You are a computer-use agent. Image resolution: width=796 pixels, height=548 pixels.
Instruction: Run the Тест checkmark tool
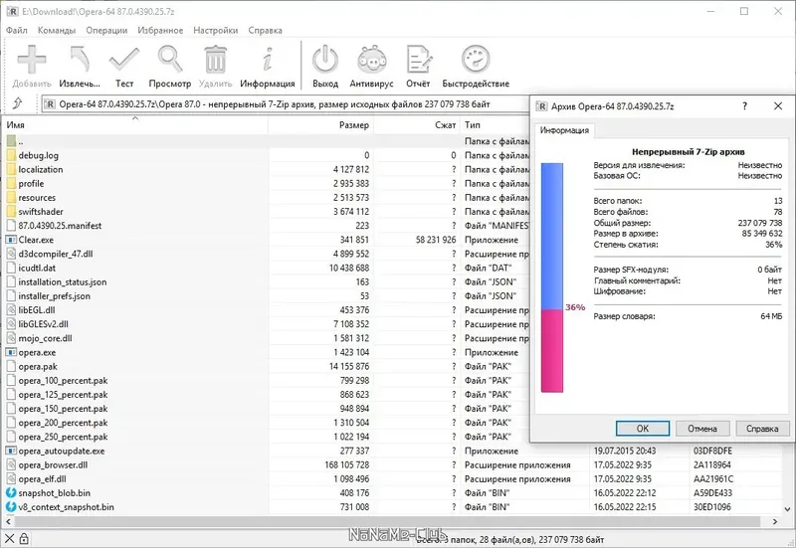pyautogui.click(x=123, y=60)
